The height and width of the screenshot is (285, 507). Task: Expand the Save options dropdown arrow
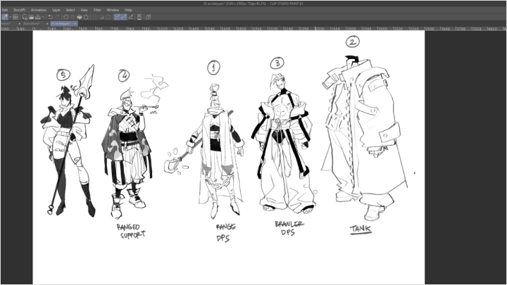(43, 17)
